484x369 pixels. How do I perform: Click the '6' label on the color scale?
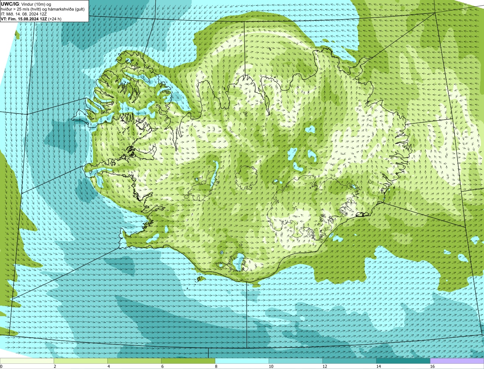point(162,366)
